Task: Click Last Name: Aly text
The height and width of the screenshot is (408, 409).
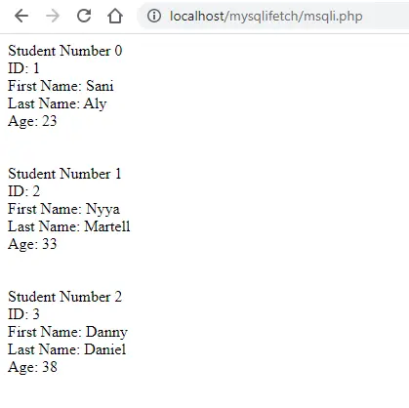Action: (x=58, y=103)
